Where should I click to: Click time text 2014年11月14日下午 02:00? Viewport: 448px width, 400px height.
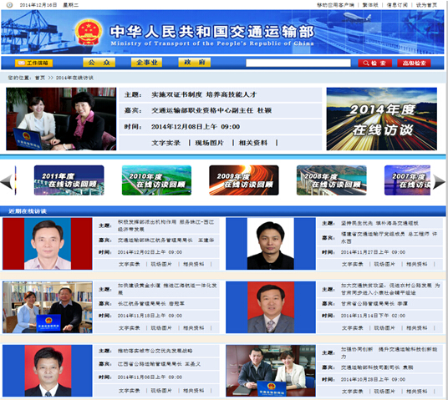click(x=373, y=316)
